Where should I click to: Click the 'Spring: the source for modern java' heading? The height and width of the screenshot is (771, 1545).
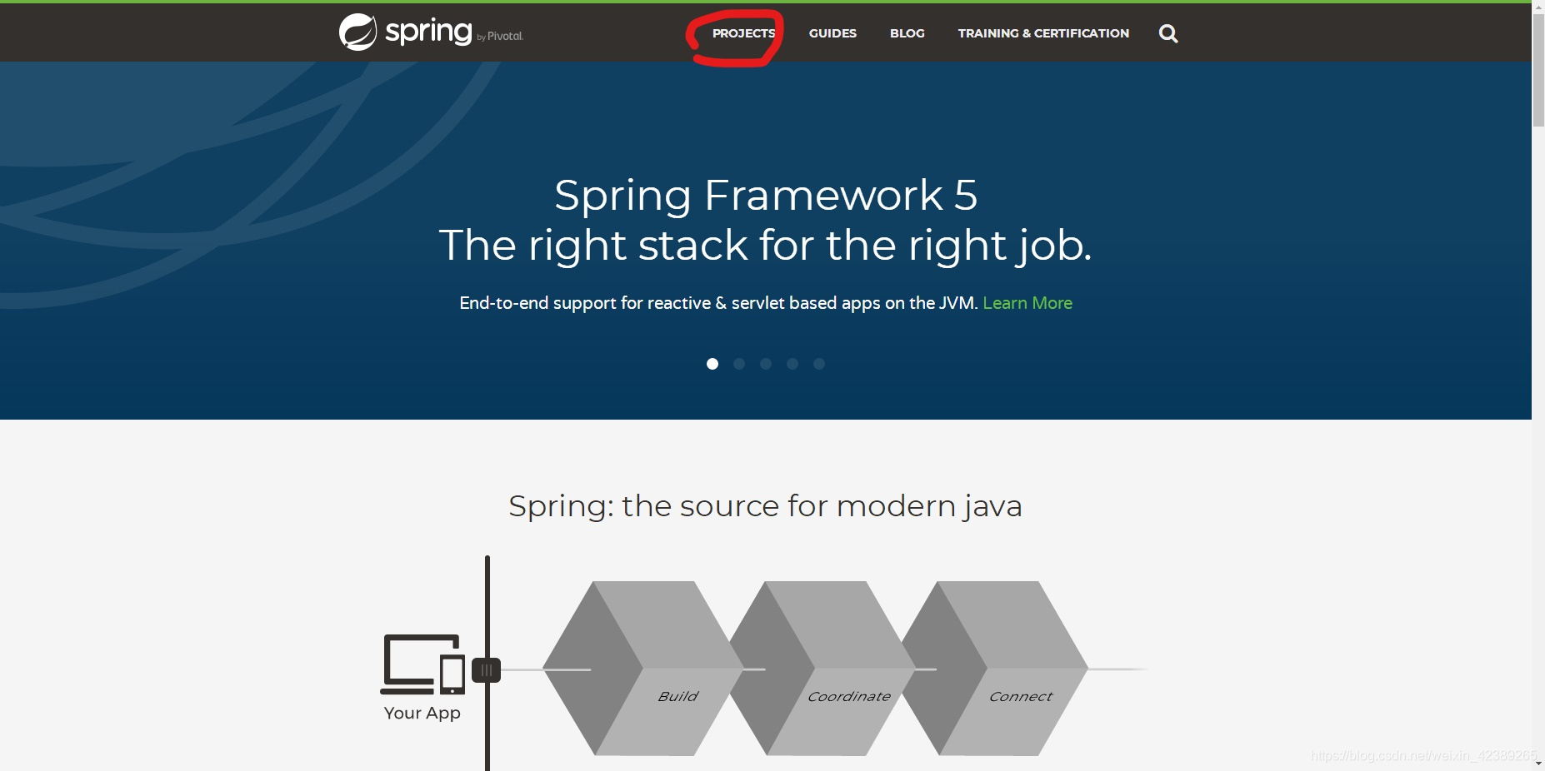(x=765, y=506)
